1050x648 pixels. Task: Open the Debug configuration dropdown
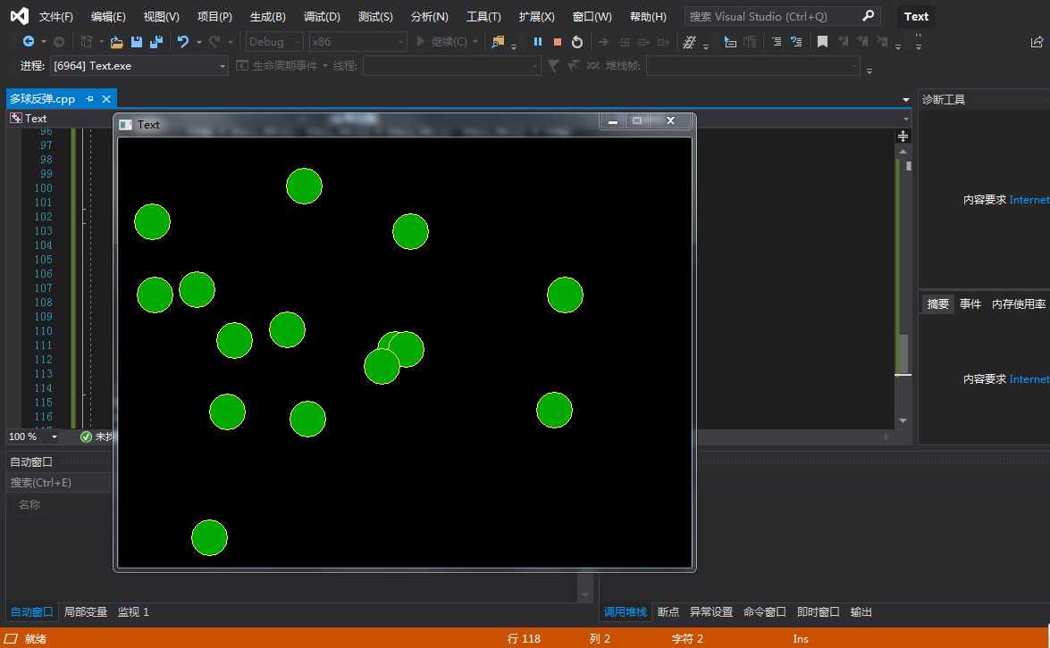pyautogui.click(x=273, y=41)
